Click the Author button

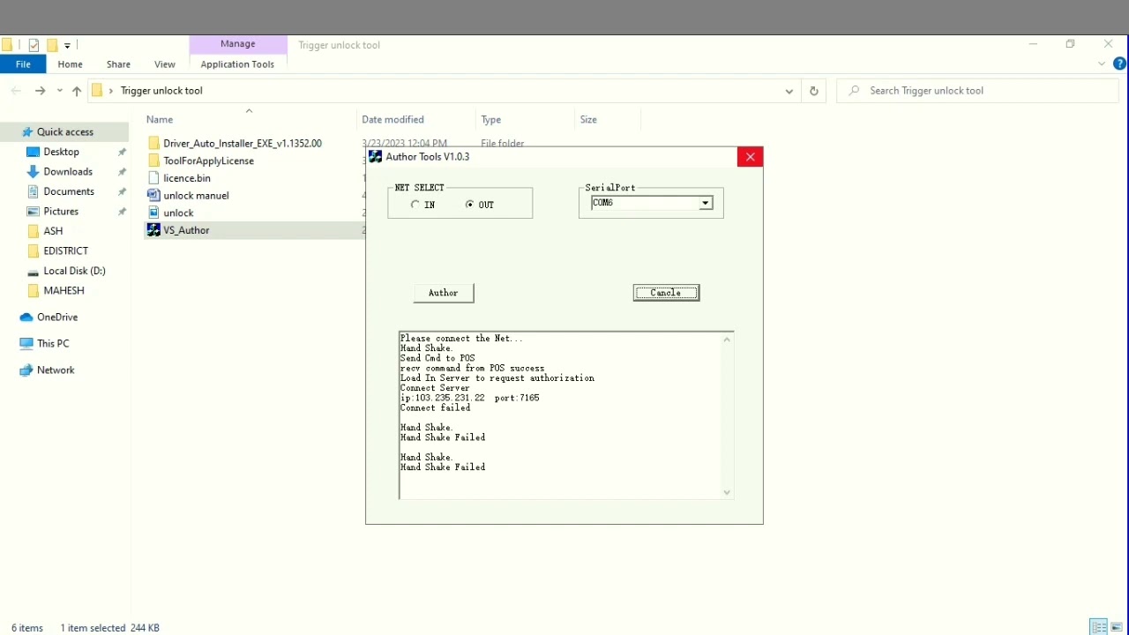click(444, 293)
